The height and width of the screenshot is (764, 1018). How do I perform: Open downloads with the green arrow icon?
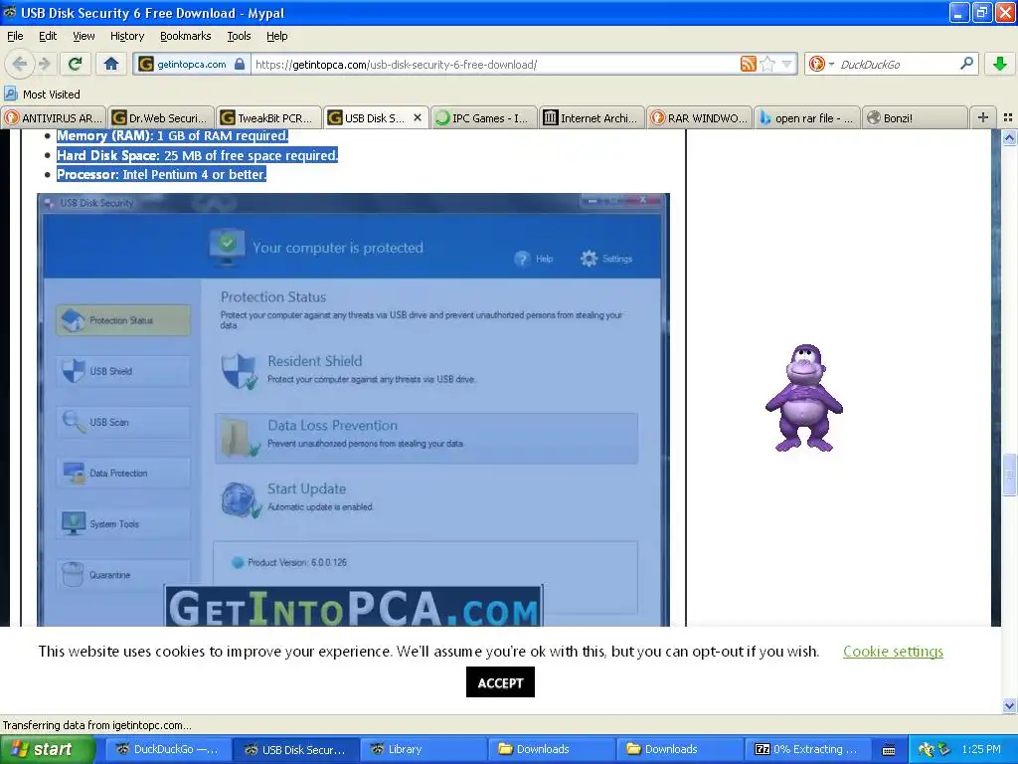[x=1000, y=64]
